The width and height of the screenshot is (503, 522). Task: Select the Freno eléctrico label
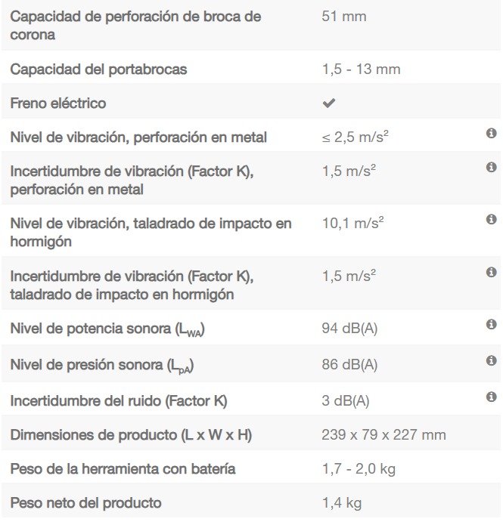[x=58, y=103]
